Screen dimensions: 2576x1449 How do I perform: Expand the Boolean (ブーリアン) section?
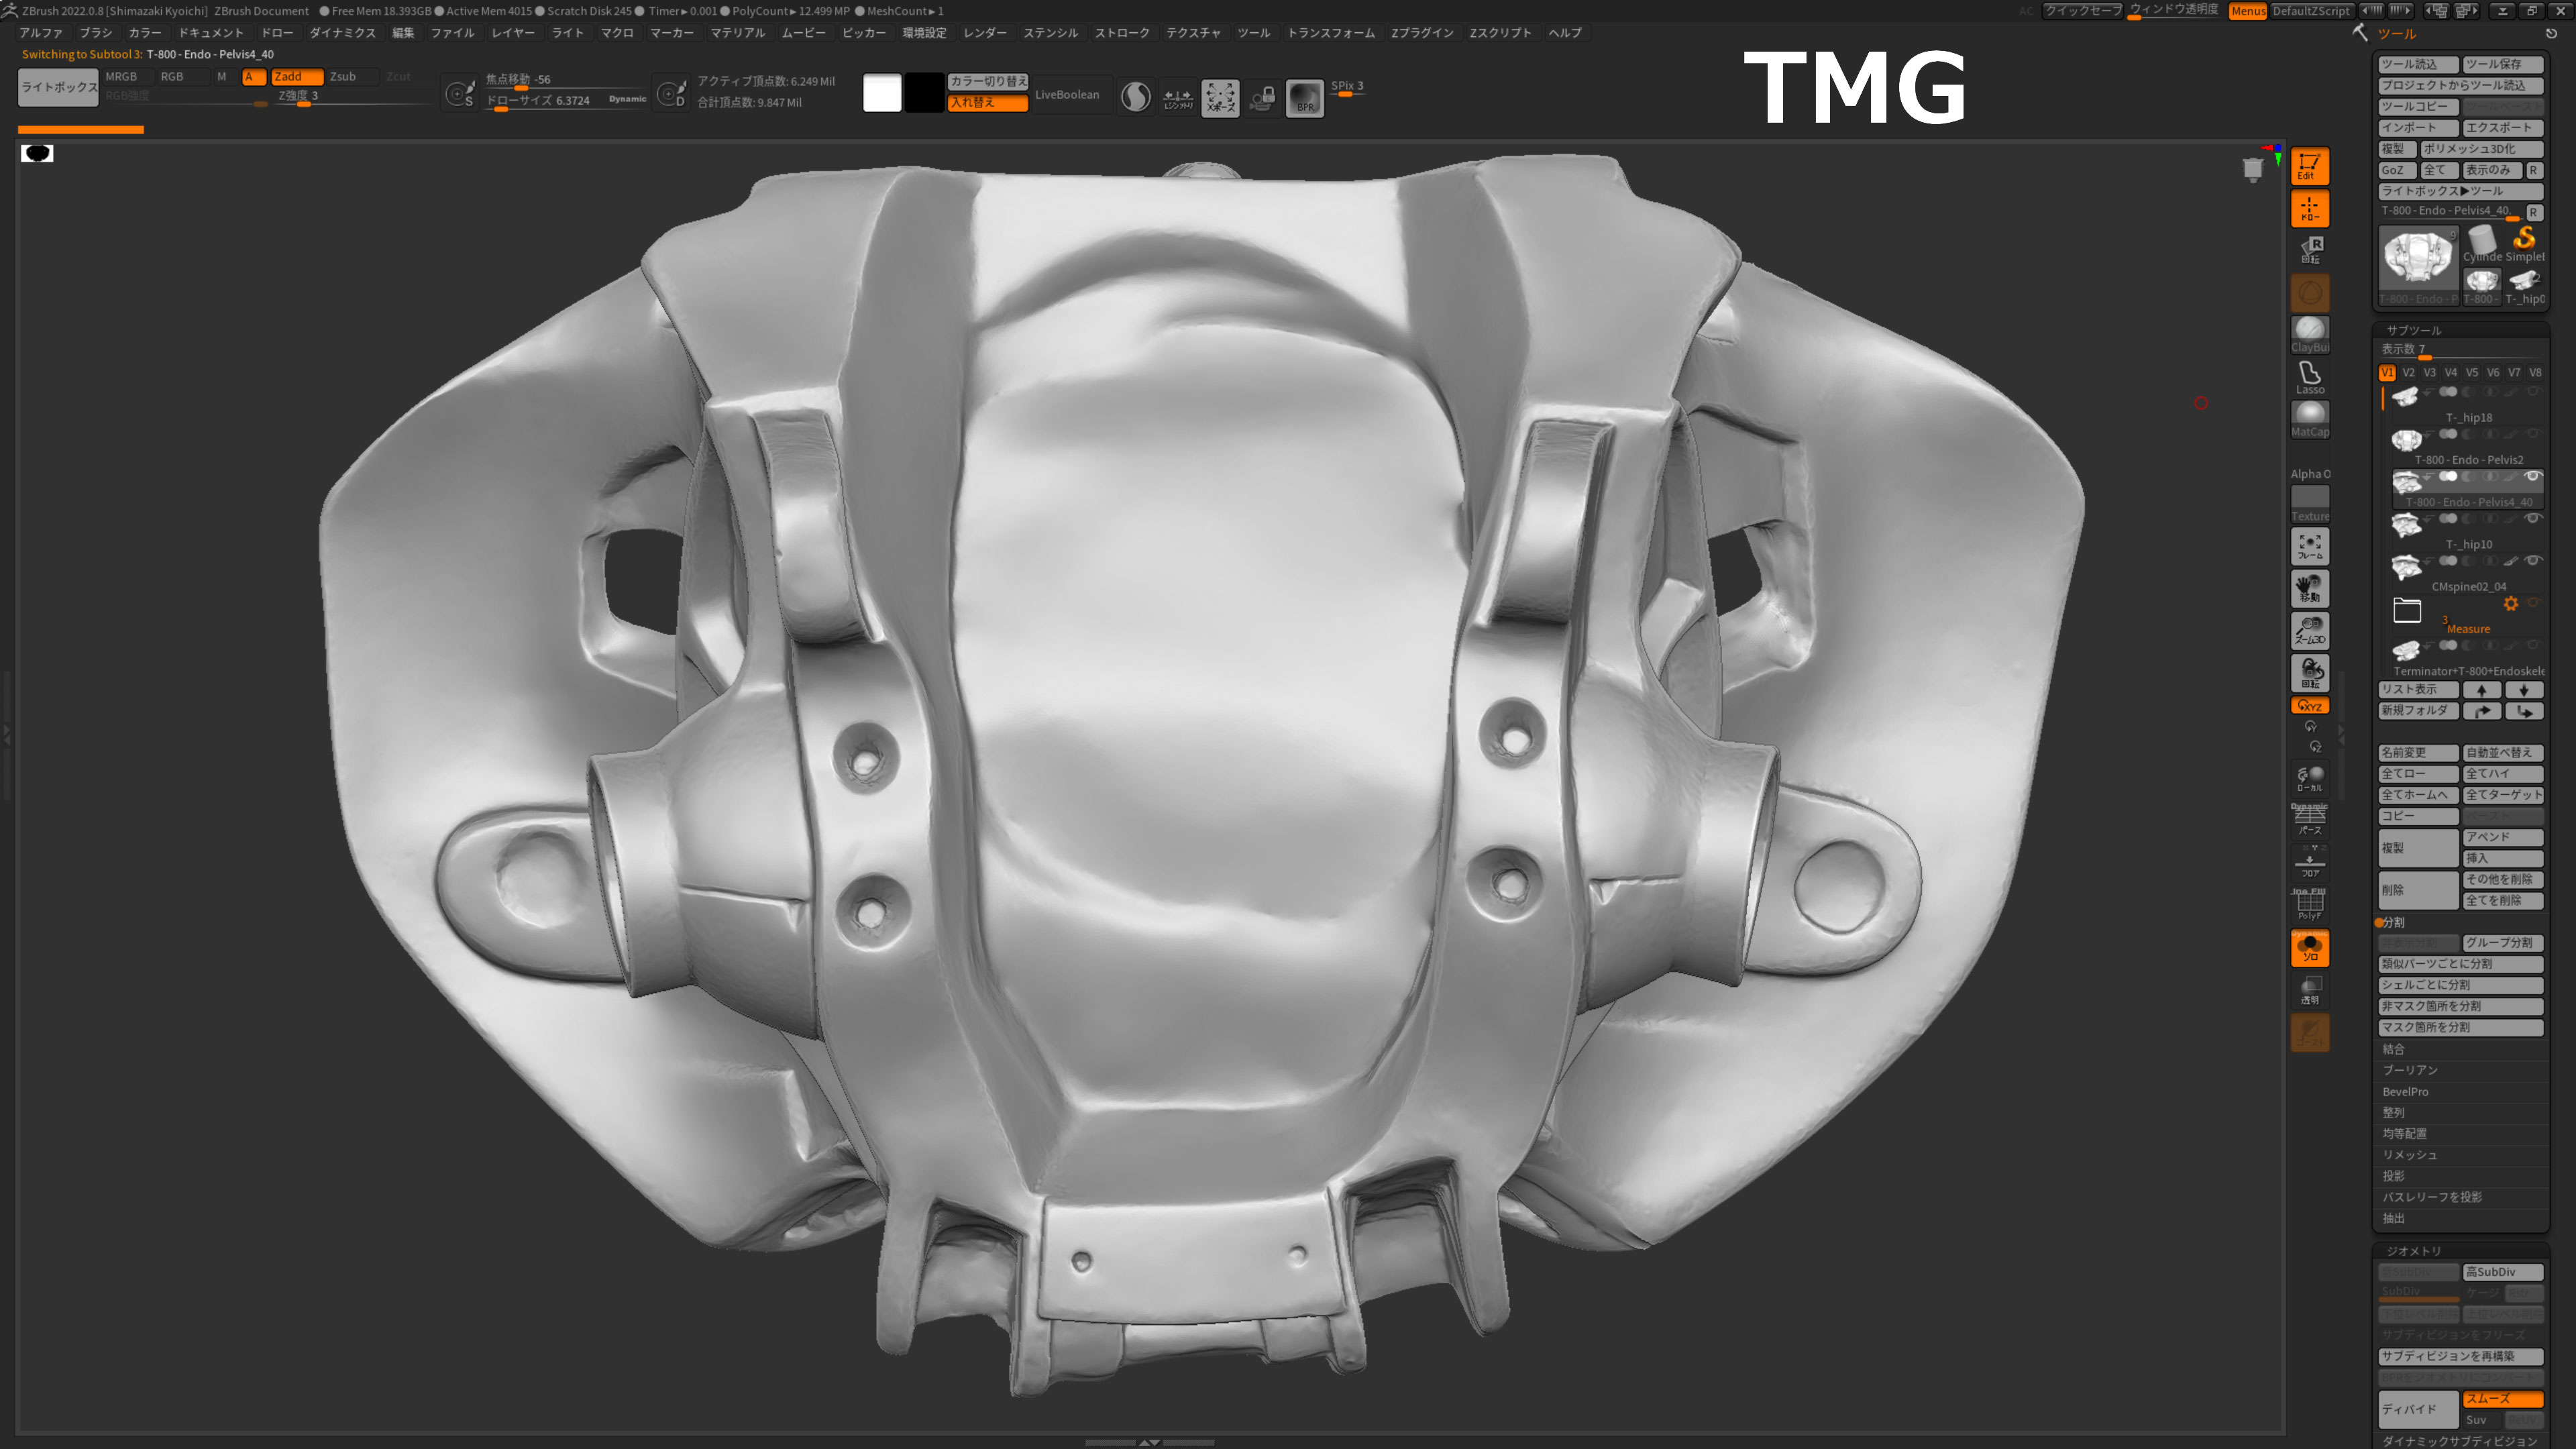(2409, 1070)
